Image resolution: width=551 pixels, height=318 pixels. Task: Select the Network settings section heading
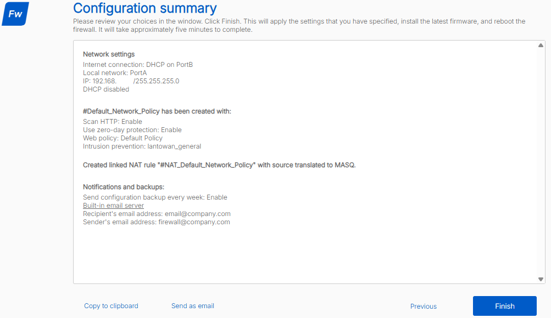point(109,54)
